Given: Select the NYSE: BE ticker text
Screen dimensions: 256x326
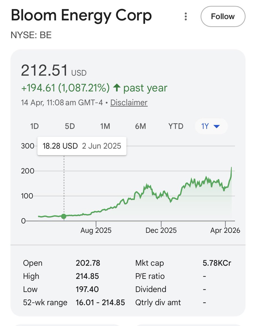Looking at the screenshot, I should coord(31,35).
